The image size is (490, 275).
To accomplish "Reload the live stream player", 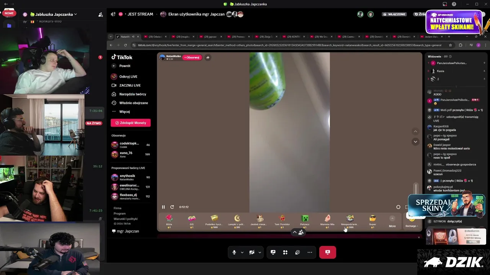I will click(172, 207).
